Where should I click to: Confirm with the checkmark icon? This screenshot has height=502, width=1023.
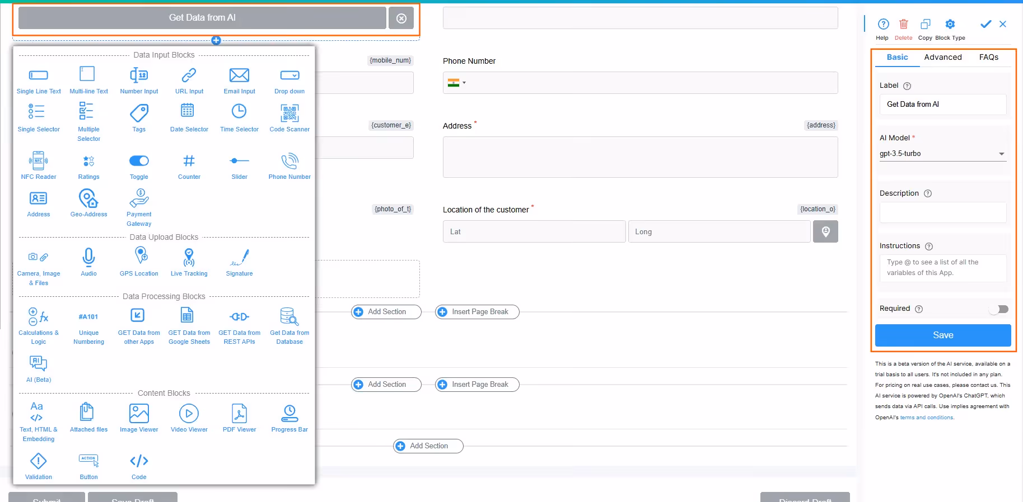(986, 24)
